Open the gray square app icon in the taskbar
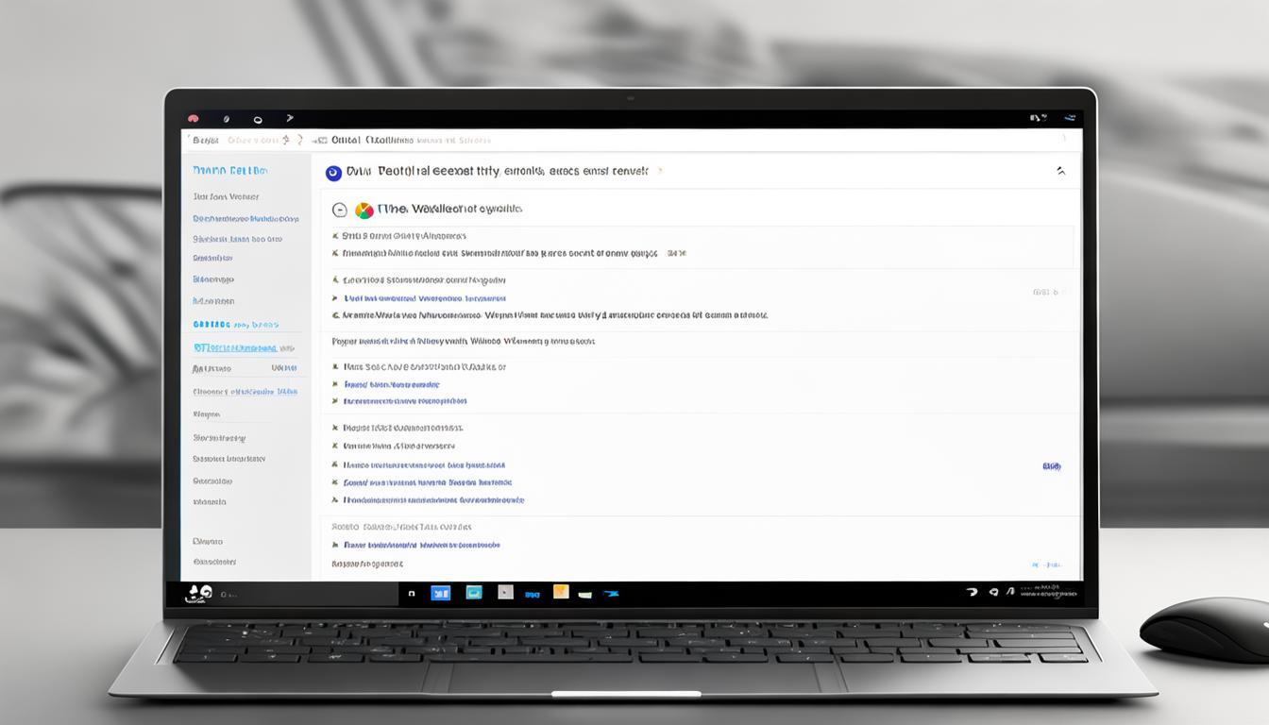The width and height of the screenshot is (1269, 725). (505, 593)
